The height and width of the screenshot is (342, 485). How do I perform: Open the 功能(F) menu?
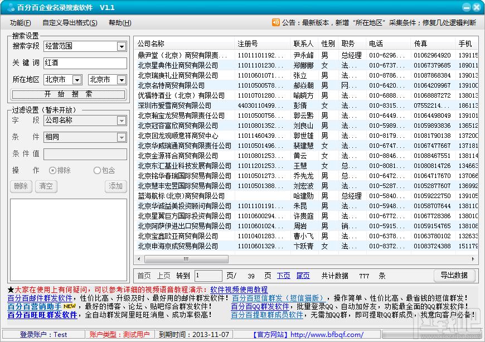[21, 23]
